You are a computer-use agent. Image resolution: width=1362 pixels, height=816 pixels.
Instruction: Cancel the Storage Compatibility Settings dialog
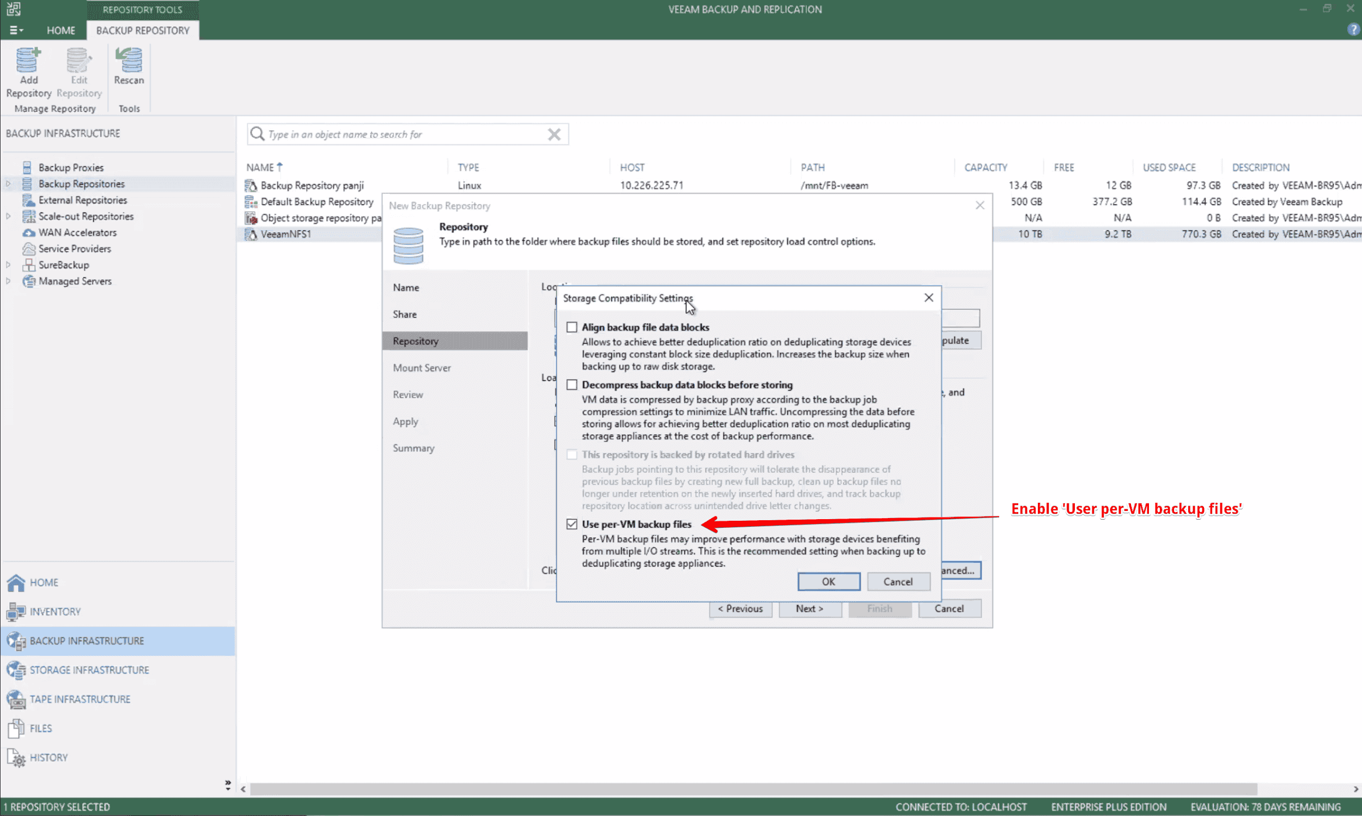[898, 582]
